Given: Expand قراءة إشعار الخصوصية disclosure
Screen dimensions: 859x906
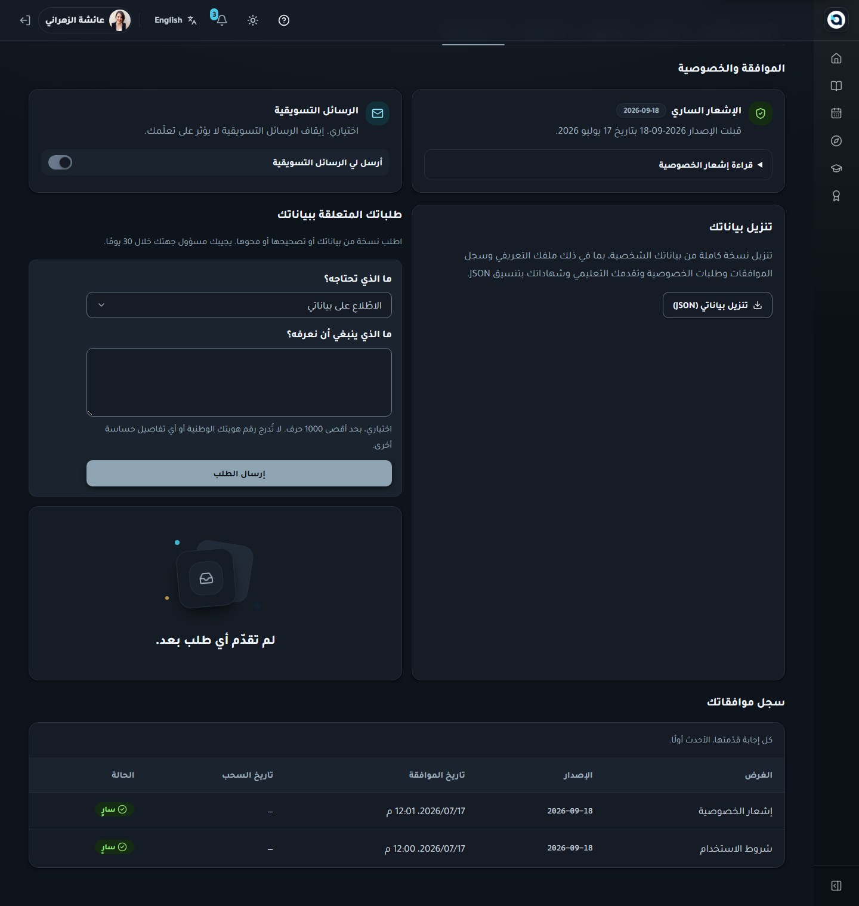Looking at the screenshot, I should point(598,165).
